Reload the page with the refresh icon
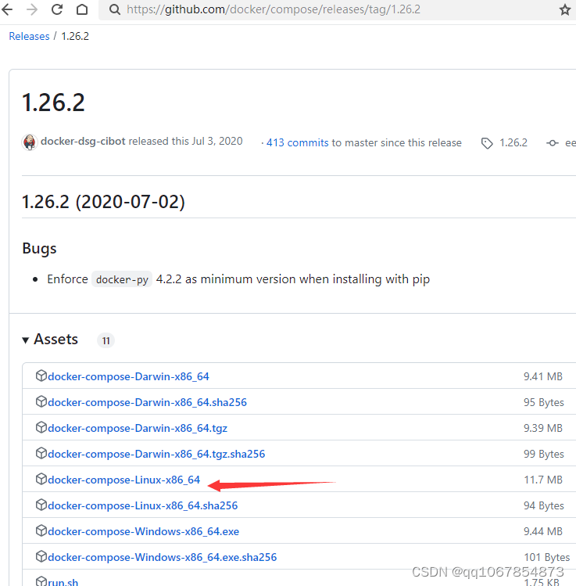Screen dimensions: 576x586 point(57,9)
